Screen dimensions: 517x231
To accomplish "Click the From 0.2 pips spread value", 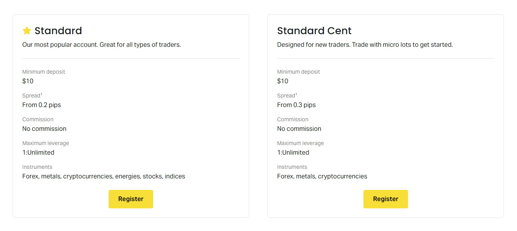I will 41,105.
